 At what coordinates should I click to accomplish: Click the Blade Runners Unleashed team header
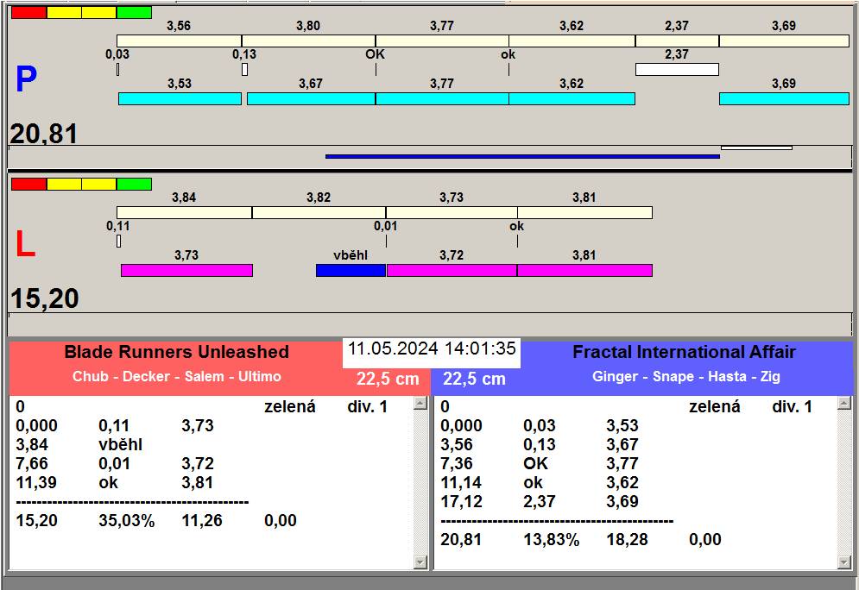pos(176,352)
